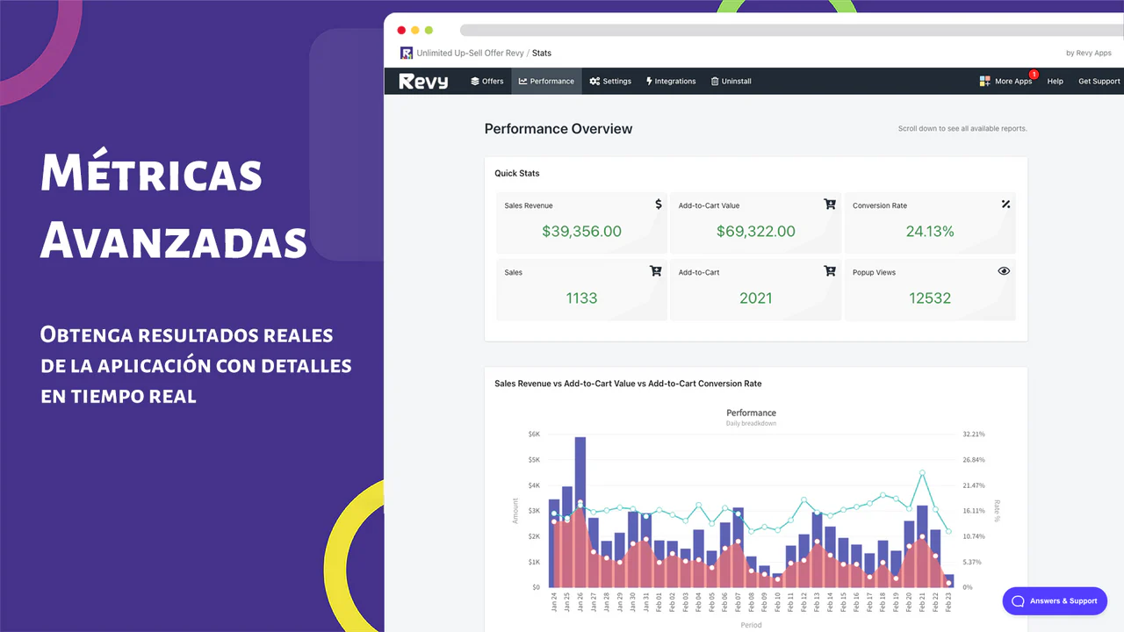
Task: Open More Apps menu
Action: (x=1006, y=81)
